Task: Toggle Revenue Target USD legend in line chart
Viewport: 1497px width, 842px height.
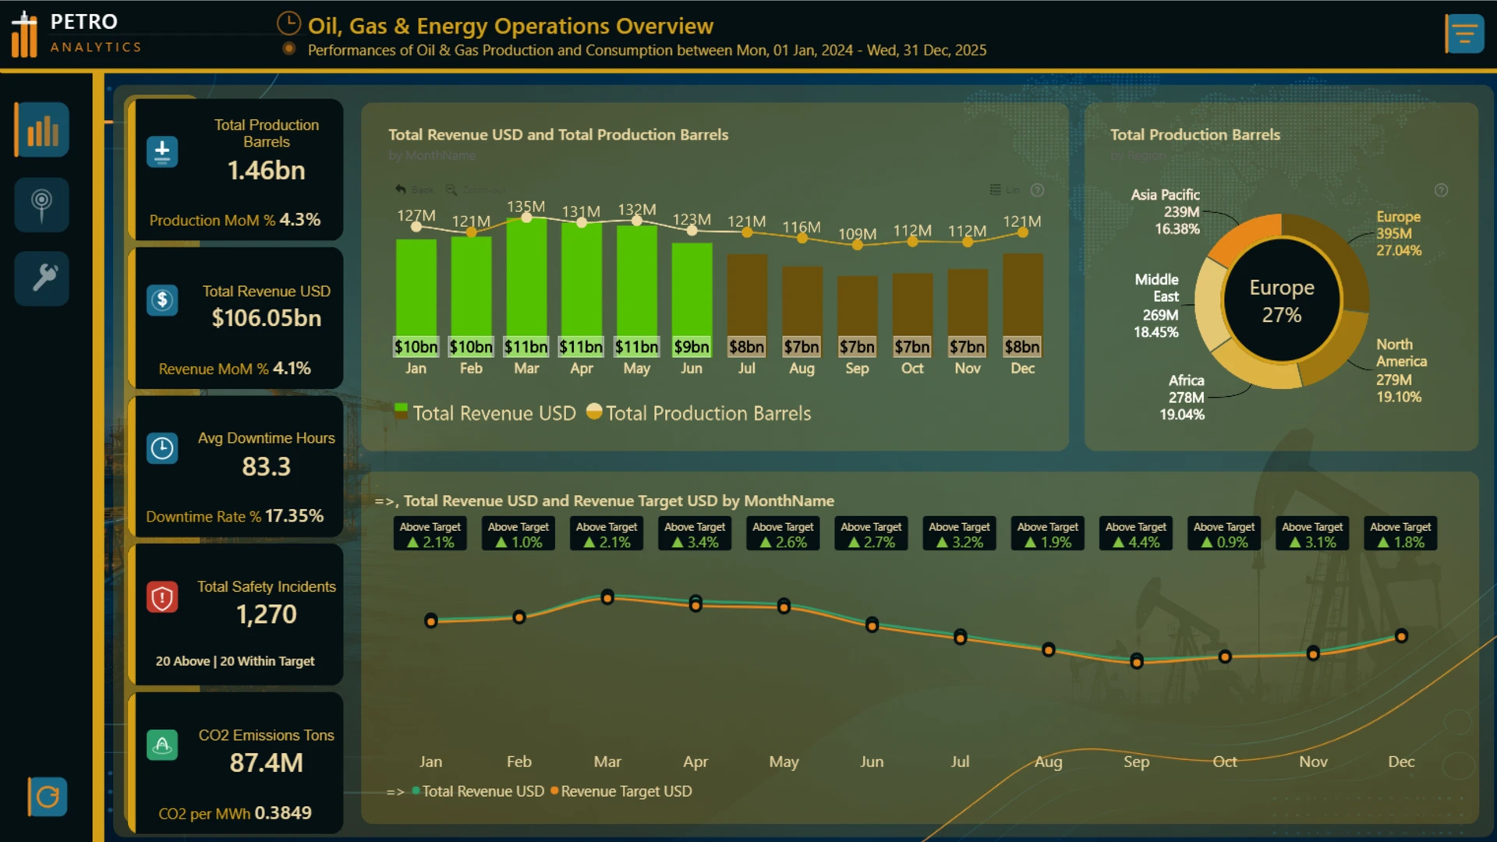Action: click(621, 791)
